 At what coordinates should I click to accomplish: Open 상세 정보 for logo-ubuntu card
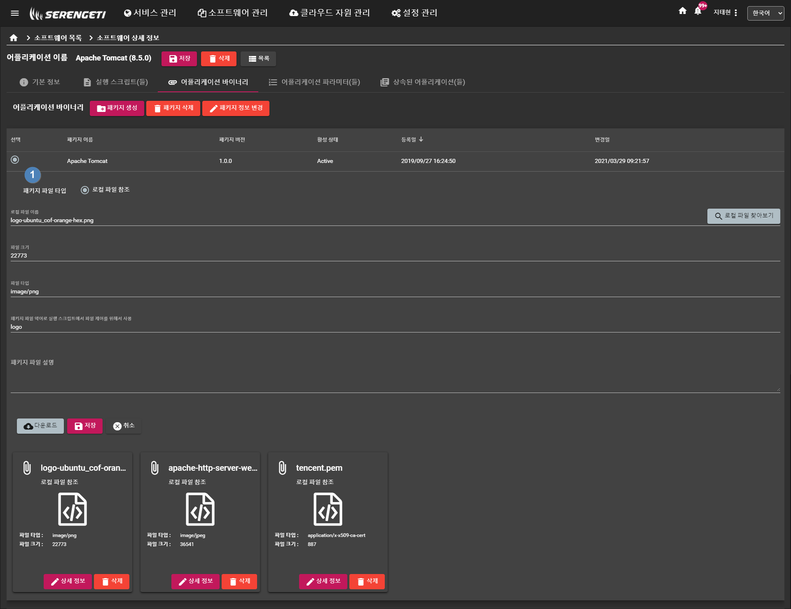(x=68, y=581)
